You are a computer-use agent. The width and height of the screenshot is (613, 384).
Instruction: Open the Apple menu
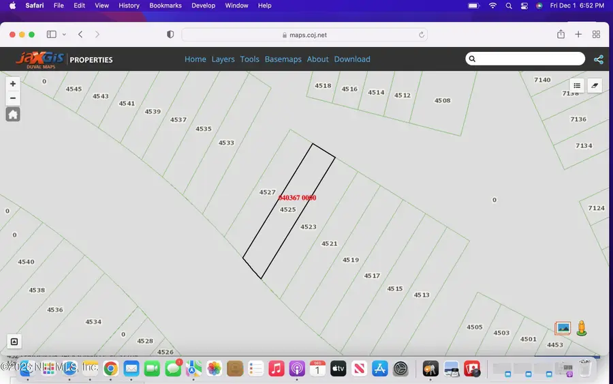[12, 5]
